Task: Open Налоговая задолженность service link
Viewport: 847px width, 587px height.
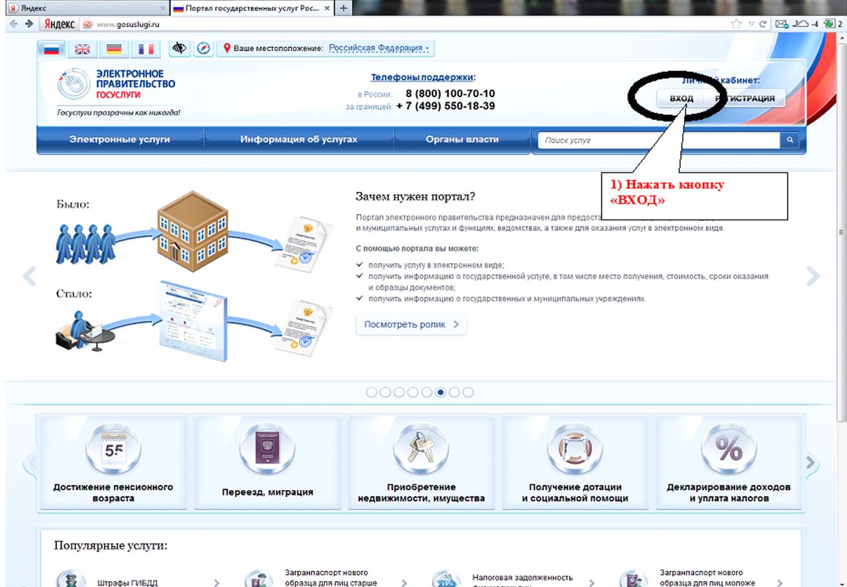Action: (522, 580)
